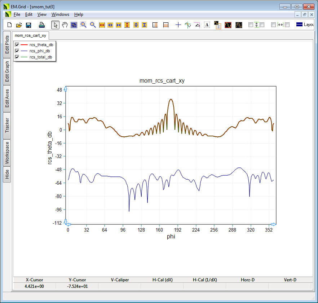Select the Pan hand tool
Image resolution: width=318 pixels, height=303 pixels.
(x=65, y=25)
